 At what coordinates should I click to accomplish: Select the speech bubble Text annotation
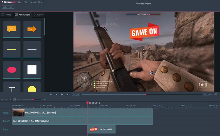pos(12,29)
